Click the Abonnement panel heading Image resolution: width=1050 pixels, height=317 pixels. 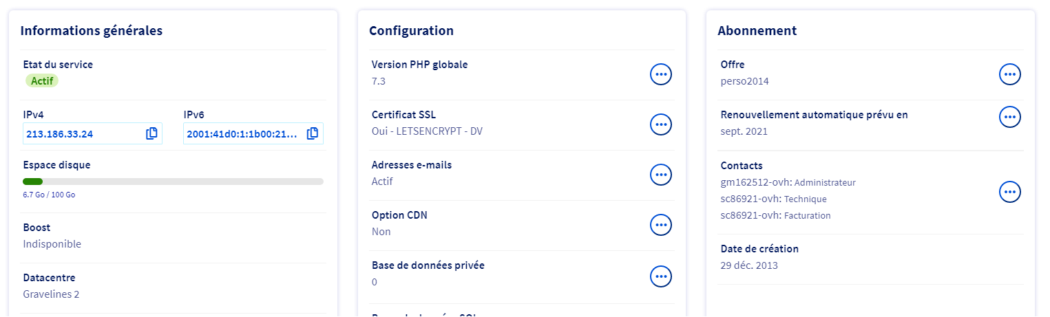coord(757,30)
